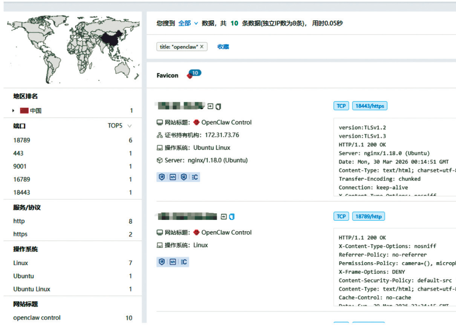Open the first blurred host address

(x=180, y=106)
